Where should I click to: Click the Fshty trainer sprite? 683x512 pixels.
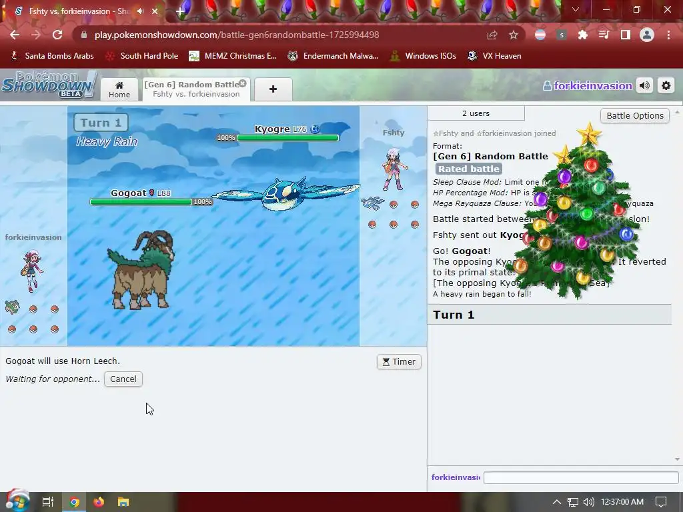394,170
